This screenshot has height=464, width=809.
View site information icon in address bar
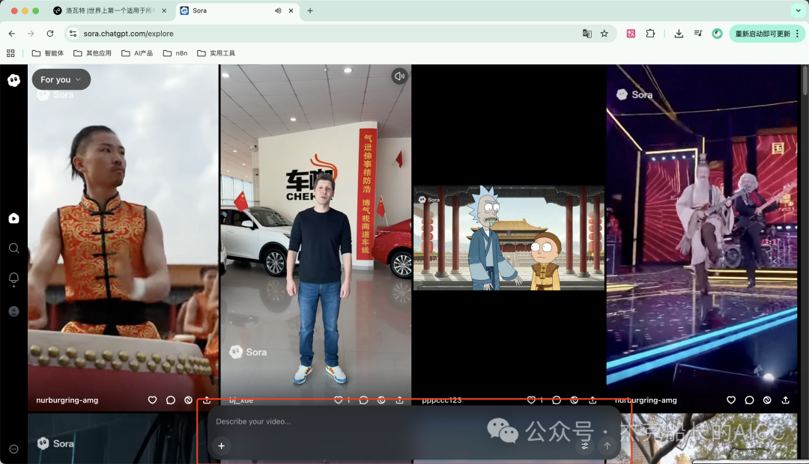73,34
